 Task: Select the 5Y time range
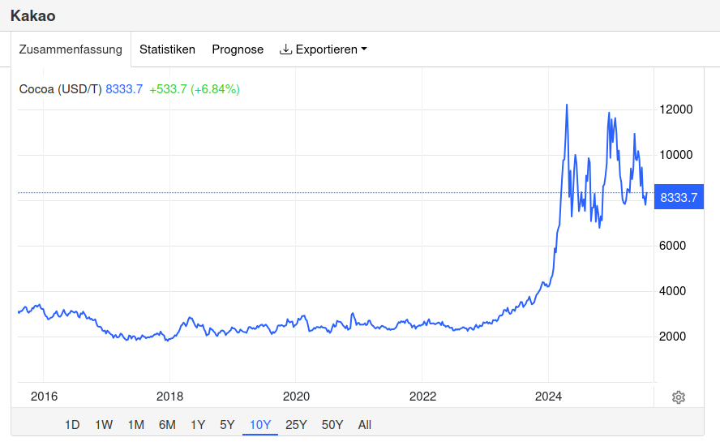coord(227,425)
